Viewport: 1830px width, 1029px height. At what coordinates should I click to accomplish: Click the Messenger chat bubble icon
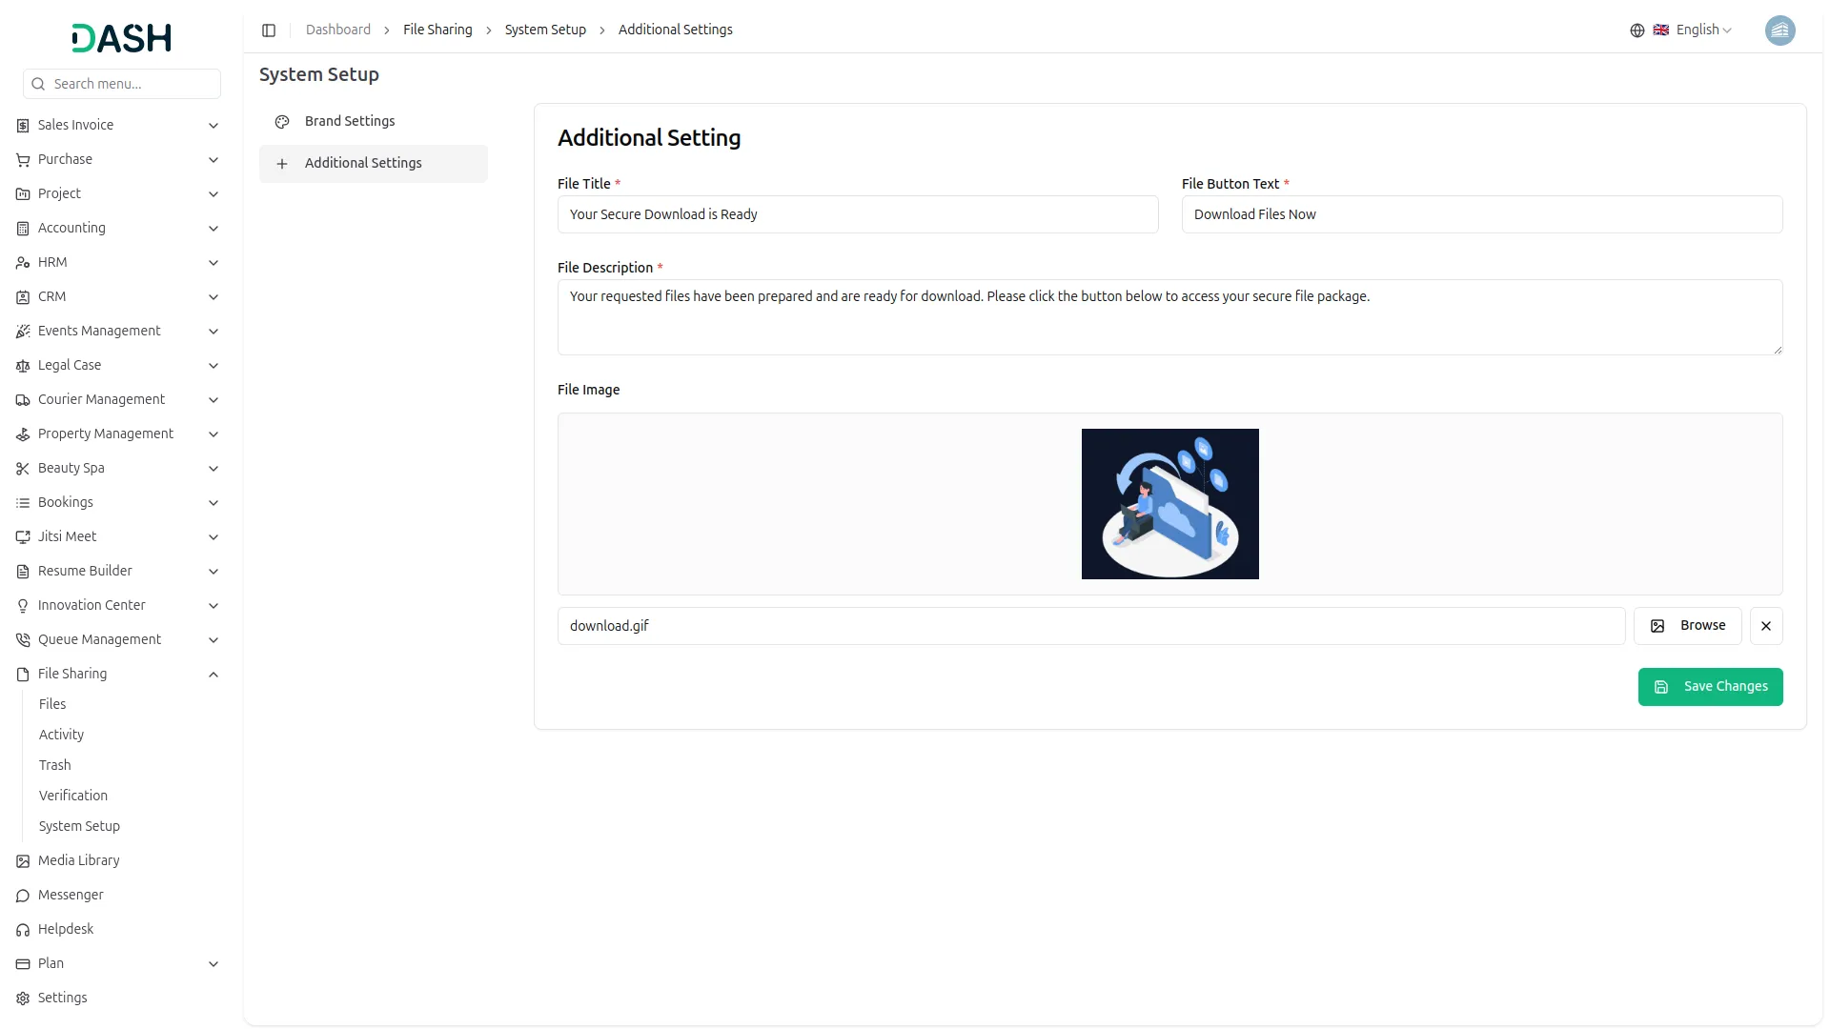click(22, 896)
